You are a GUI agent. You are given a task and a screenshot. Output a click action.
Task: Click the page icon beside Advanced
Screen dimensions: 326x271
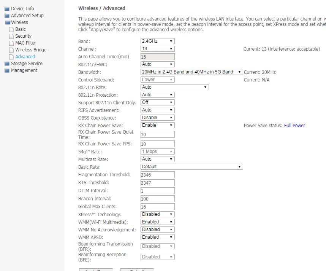point(11,57)
